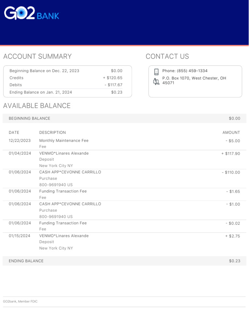Screen dimensions: 249x332
Task: Click Ending Balance on Jan. 21, 2024
Action: coord(41,92)
